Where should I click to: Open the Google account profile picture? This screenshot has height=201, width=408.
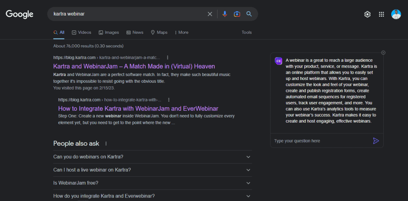(x=396, y=14)
